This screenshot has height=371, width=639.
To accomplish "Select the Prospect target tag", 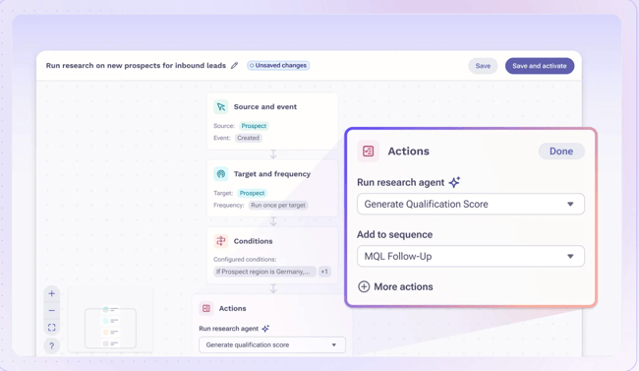I will point(252,193).
